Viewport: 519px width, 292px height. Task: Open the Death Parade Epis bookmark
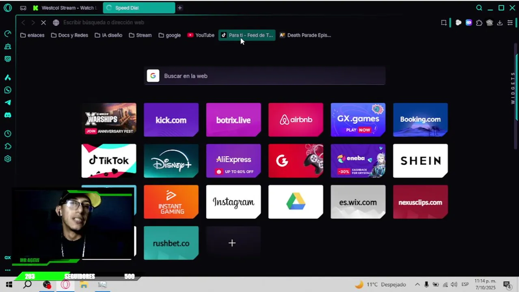pos(305,35)
